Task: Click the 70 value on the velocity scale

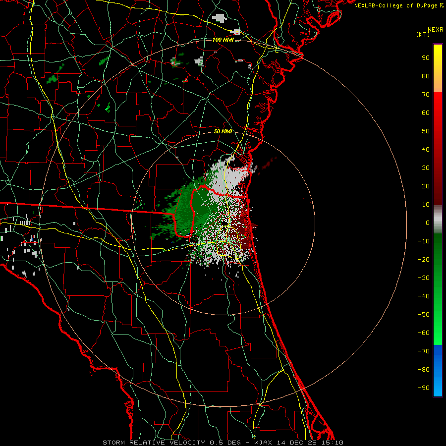Action: (426, 95)
